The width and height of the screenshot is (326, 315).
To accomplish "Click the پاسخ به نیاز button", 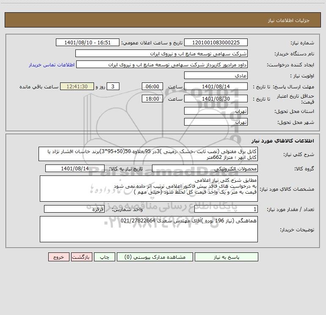I will (227, 257).
